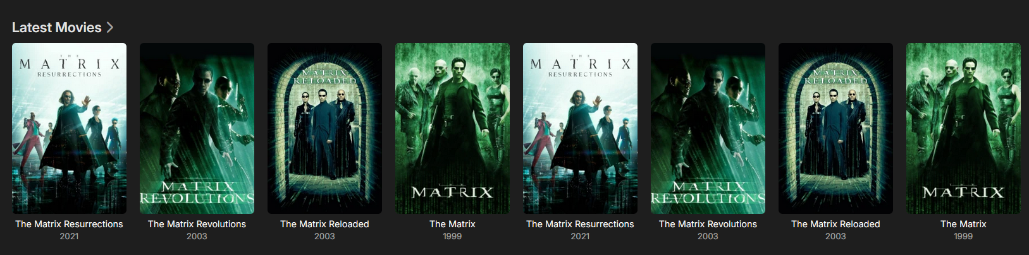Open the first Matrix Resurrections poster
Image resolution: width=1029 pixels, height=255 pixels.
(x=70, y=128)
